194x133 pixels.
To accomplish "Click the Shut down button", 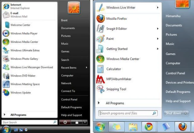I will pyautogui.click(x=173, y=113).
